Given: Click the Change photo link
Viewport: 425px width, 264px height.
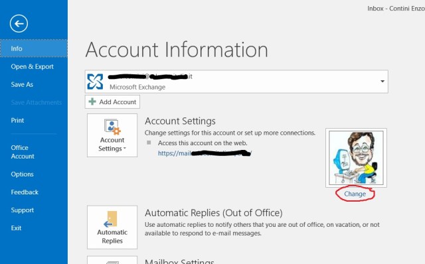Looking at the screenshot, I should (x=355, y=194).
